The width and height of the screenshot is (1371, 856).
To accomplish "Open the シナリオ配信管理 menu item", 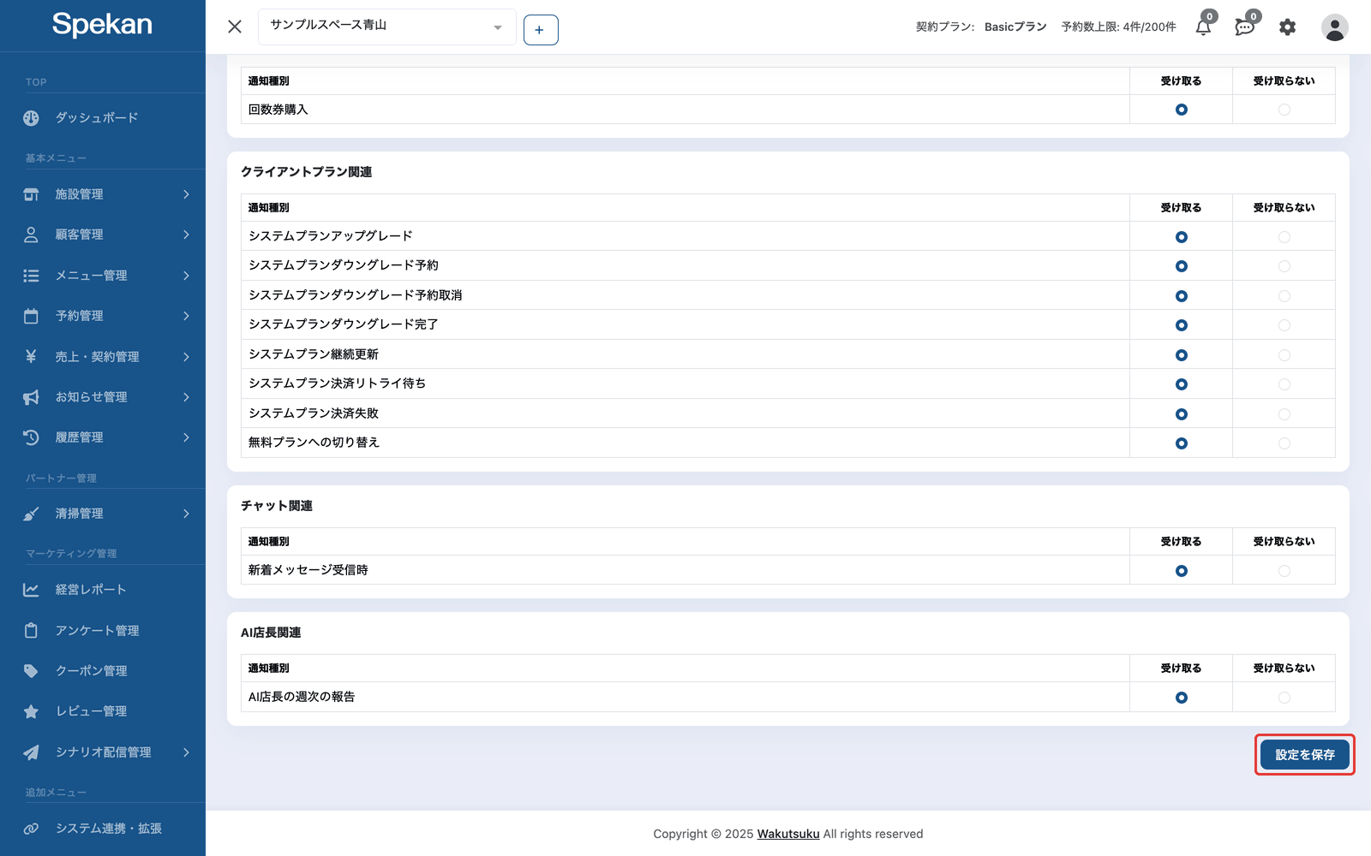I will tap(103, 752).
